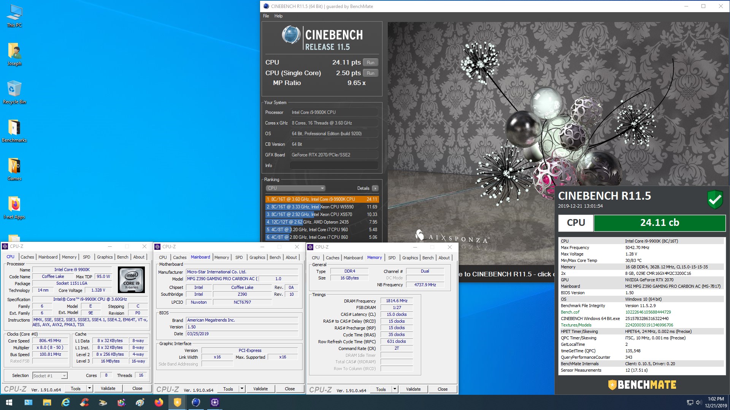Launch CCleaner from the taskbar
The height and width of the screenshot is (410, 730).
[84, 402]
